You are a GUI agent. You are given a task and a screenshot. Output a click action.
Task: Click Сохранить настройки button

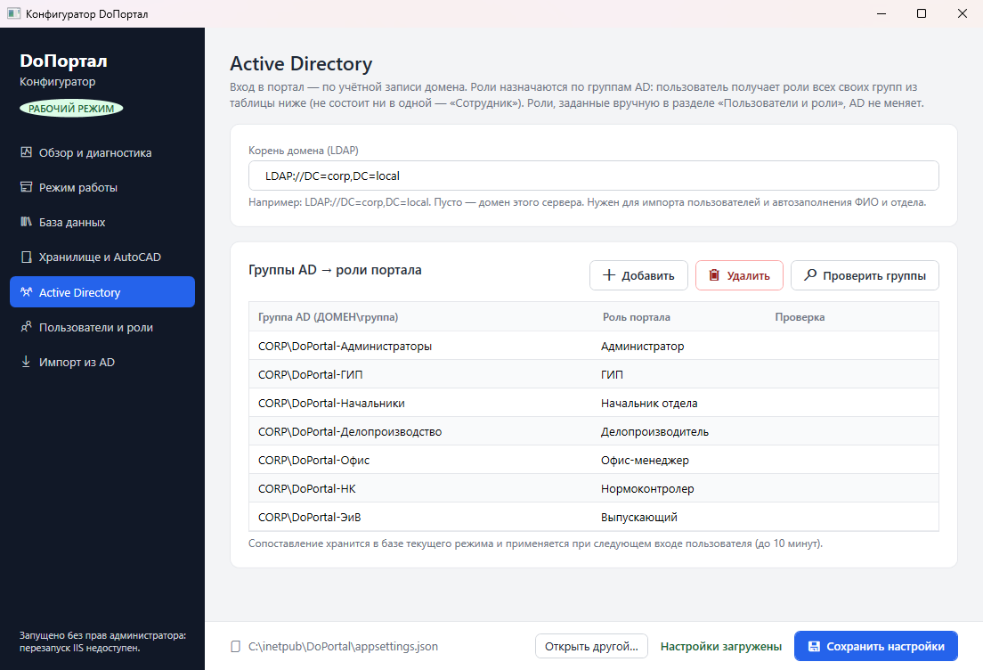point(876,646)
